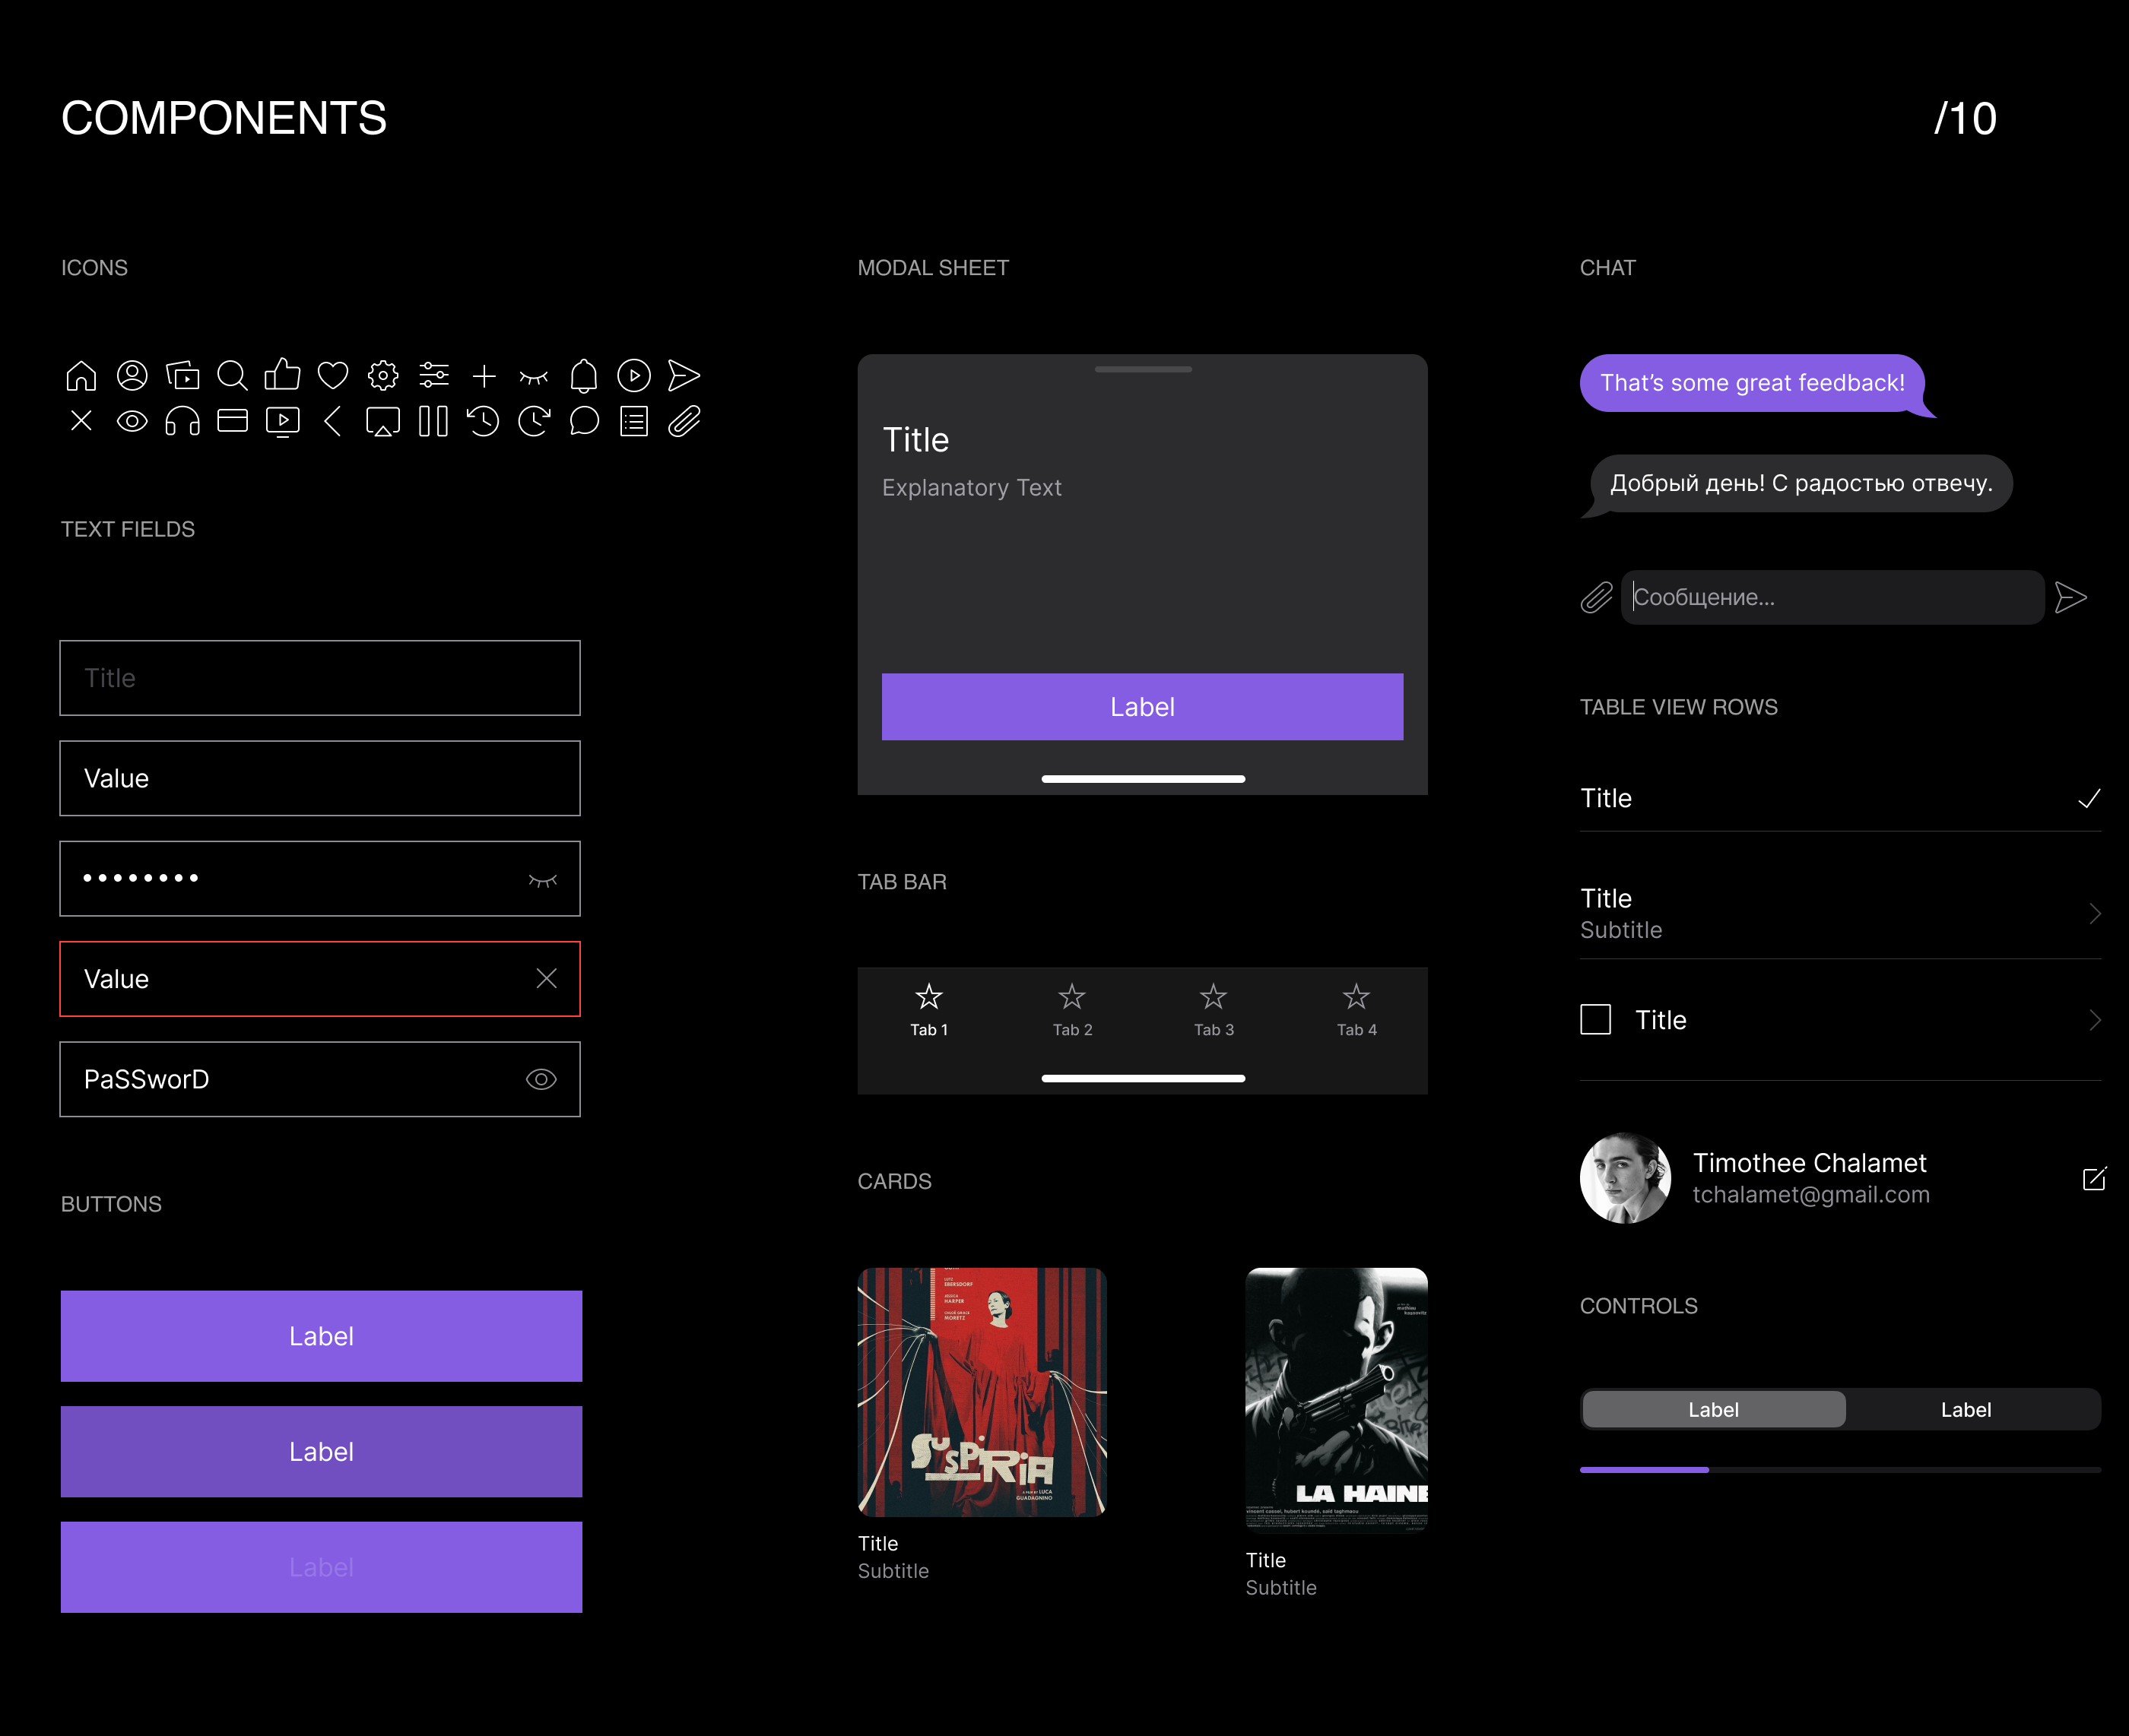
Task: Click the paperclip attachment icon beside message field
Action: coord(1596,598)
